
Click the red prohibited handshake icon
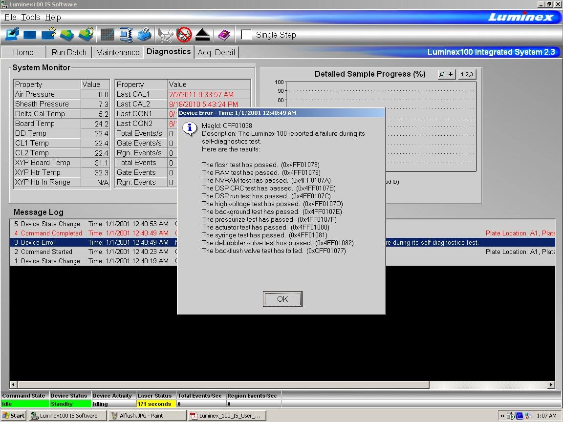[184, 35]
